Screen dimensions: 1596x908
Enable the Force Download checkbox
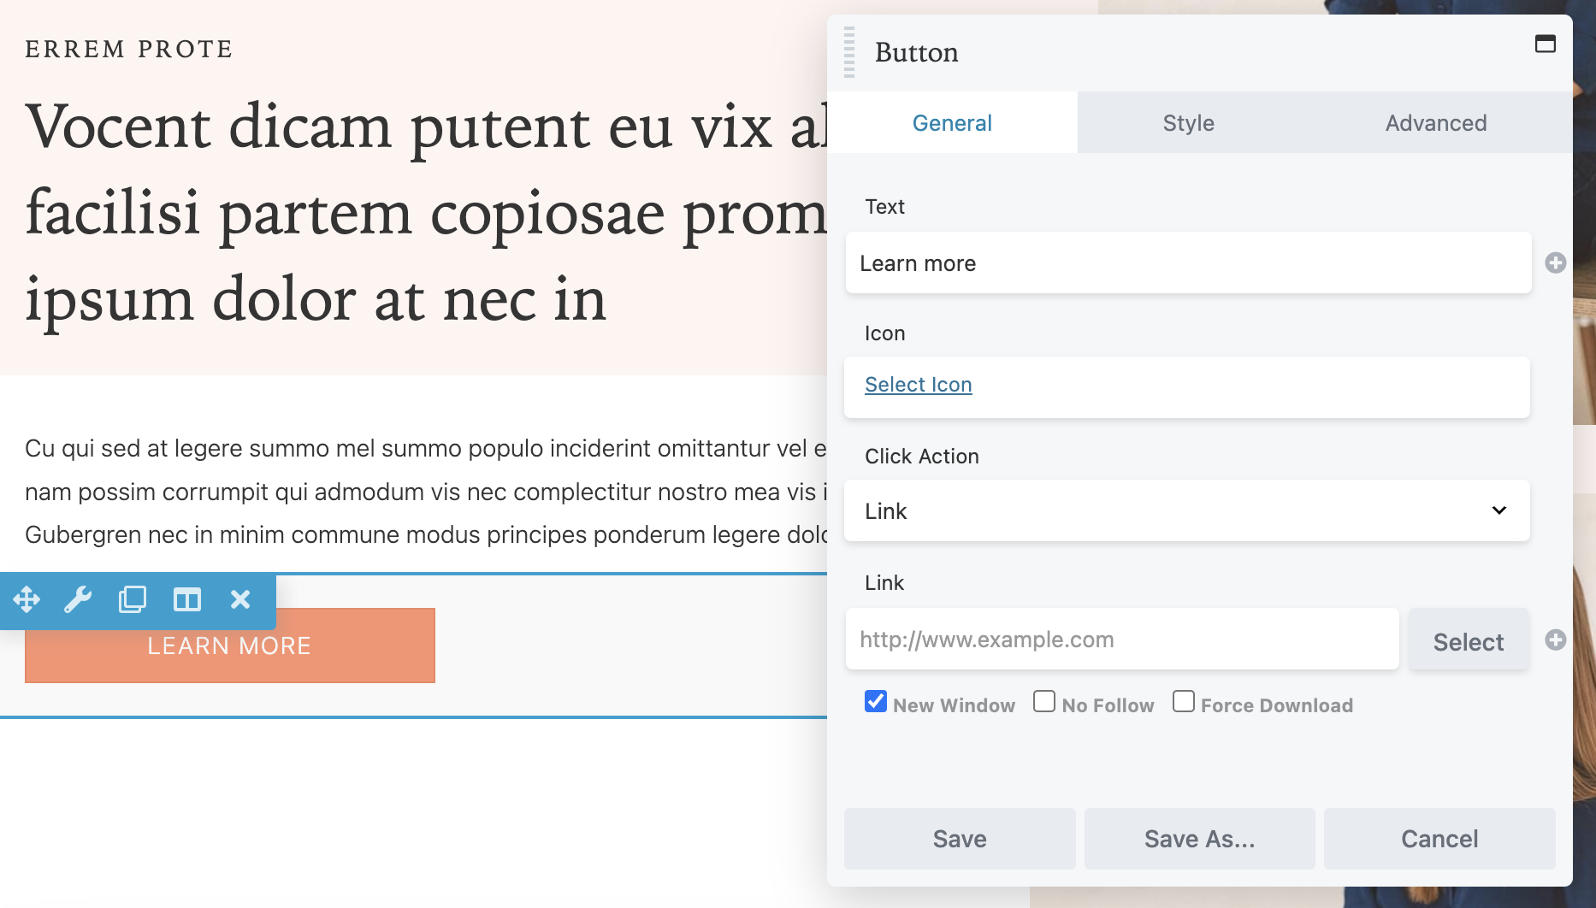coord(1183,702)
